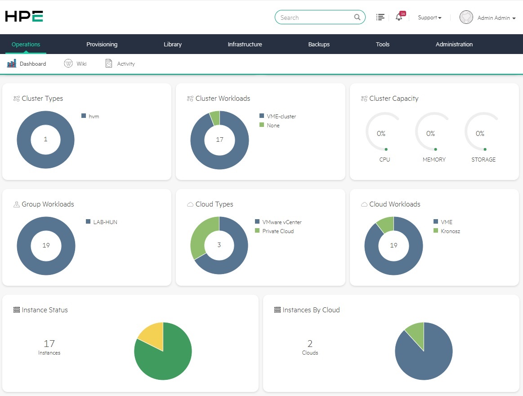Switch to the Infrastructure tab
This screenshot has height=396, width=523.
pyautogui.click(x=245, y=44)
